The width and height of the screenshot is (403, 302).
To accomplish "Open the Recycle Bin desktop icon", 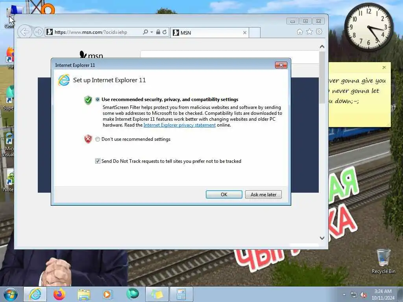I will [x=383, y=261].
